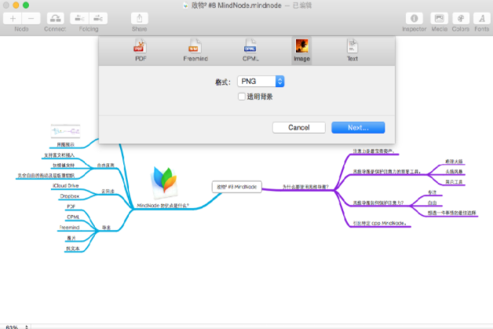Choose the Freemind export format icon
493x329 pixels.
point(194,50)
